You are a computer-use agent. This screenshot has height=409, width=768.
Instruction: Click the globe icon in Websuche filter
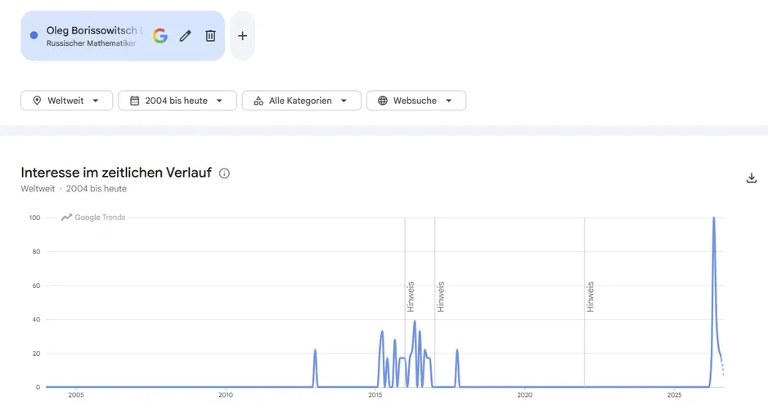tap(383, 101)
